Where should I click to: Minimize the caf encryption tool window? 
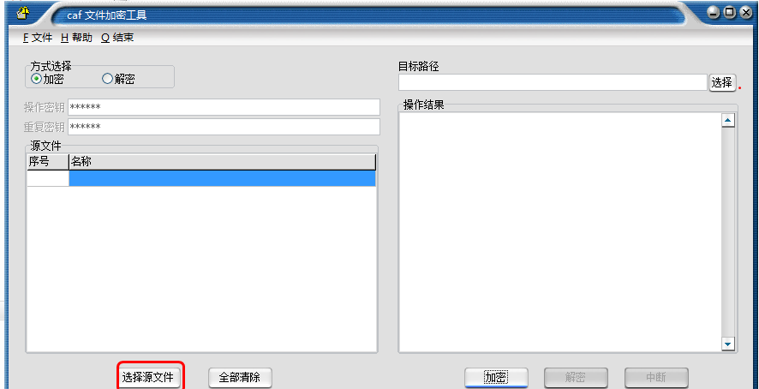[x=712, y=13]
